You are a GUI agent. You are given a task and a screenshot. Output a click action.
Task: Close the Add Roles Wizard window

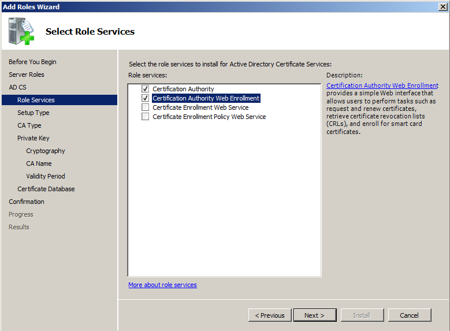(x=442, y=6)
